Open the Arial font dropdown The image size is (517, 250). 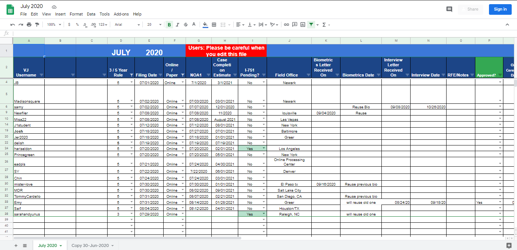tap(127, 25)
